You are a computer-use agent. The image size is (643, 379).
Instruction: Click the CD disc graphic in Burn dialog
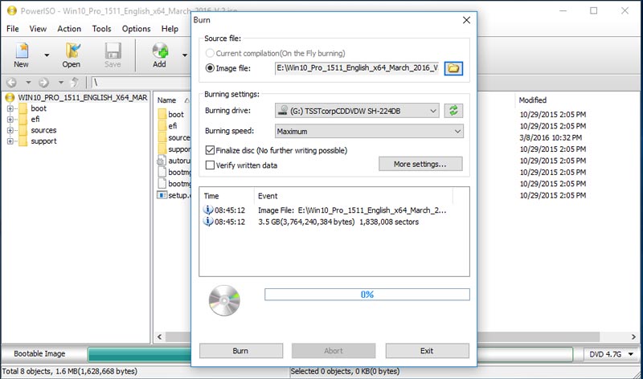(224, 300)
